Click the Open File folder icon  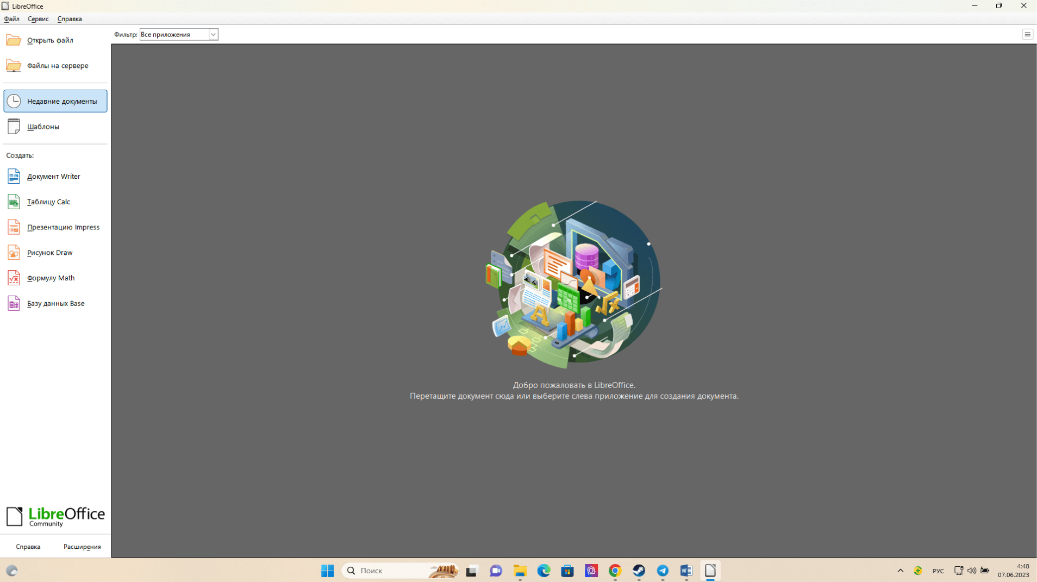coord(14,40)
